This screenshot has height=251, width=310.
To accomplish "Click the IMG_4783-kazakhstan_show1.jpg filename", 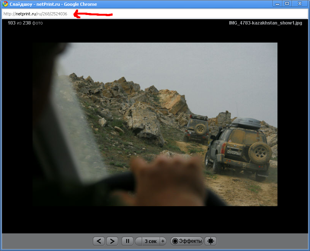I will coord(265,23).
